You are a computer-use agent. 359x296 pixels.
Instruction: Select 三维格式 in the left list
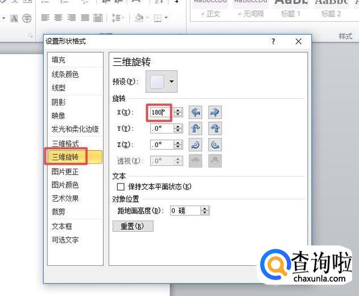click(x=65, y=144)
